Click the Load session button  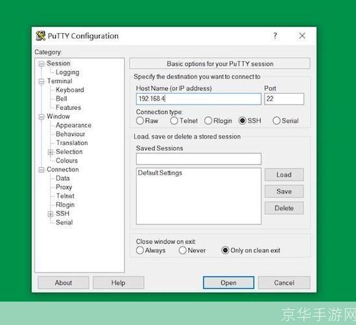pyautogui.click(x=284, y=175)
